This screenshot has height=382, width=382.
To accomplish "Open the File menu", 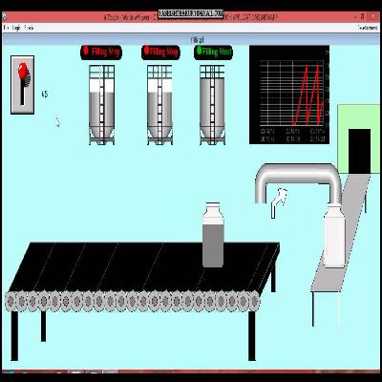I will point(6,28).
